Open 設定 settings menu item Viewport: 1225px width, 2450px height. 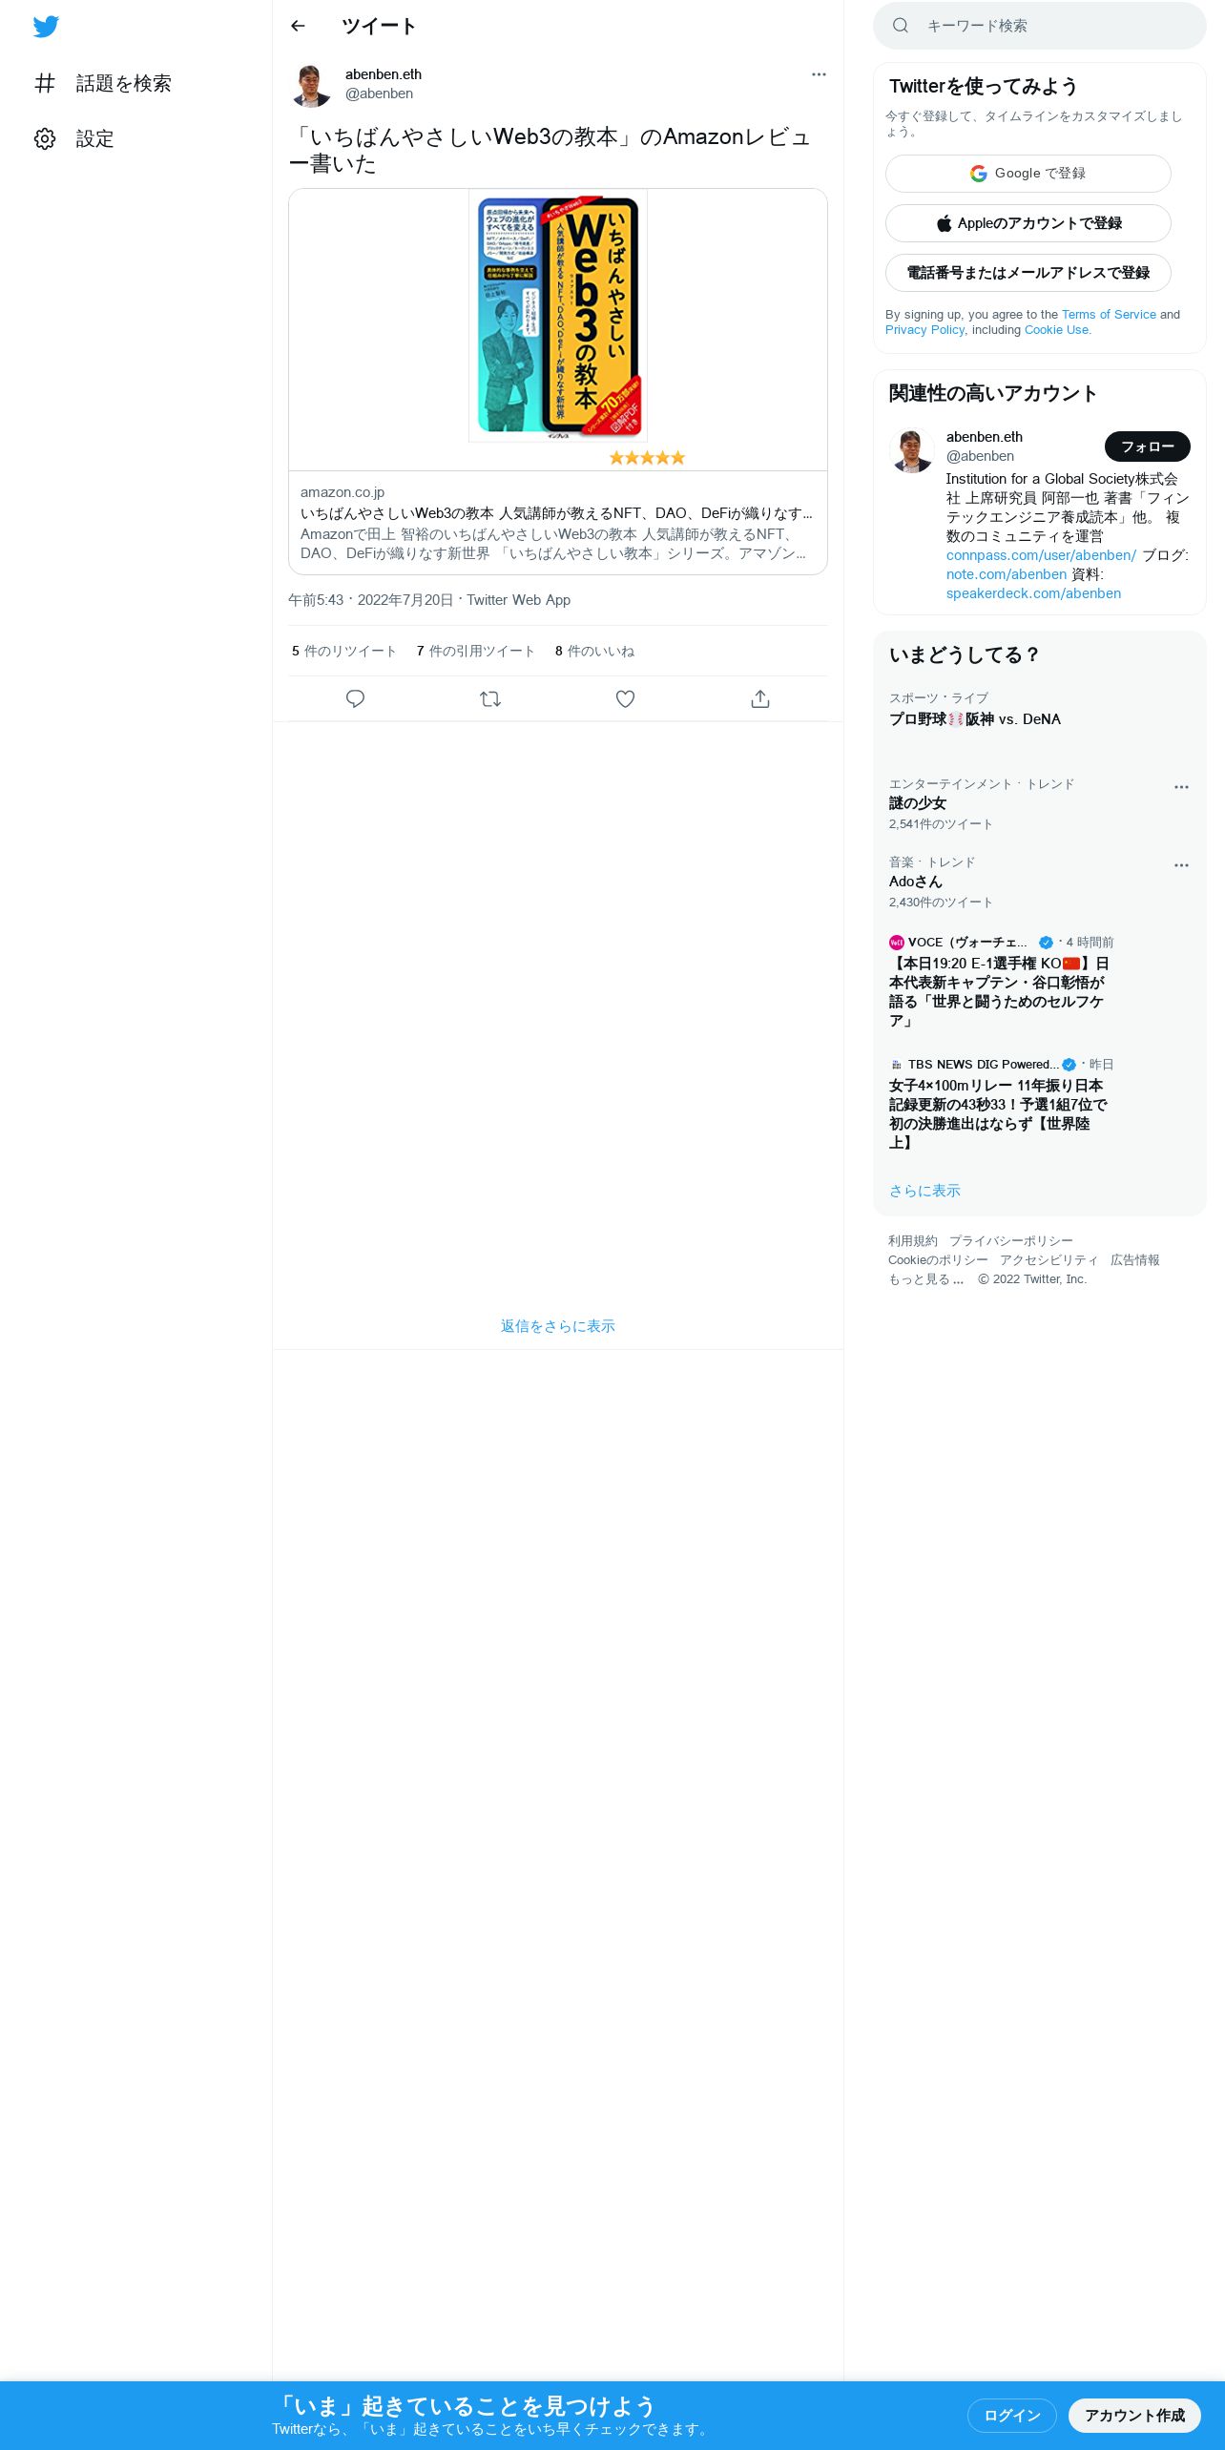[74, 139]
